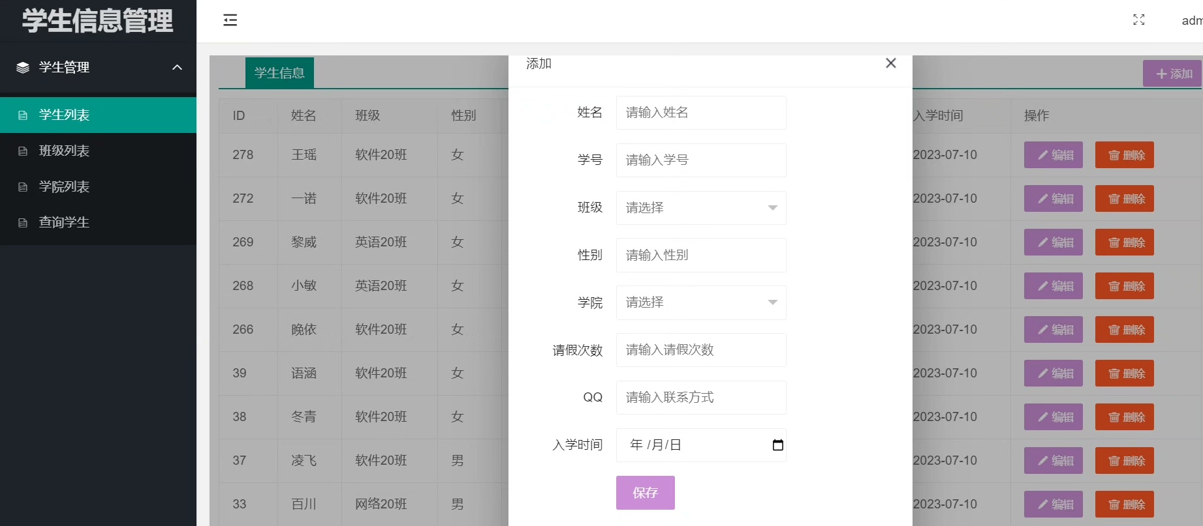
Task: Open the 学院 dropdown selector
Action: point(700,302)
